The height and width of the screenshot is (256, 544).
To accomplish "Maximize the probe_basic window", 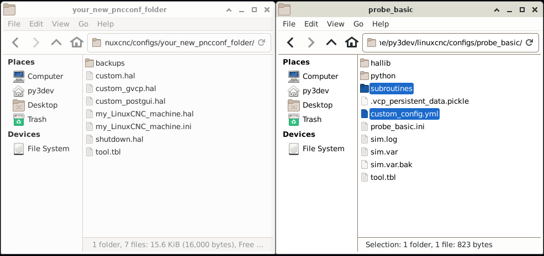I will pyautogui.click(x=522, y=10).
